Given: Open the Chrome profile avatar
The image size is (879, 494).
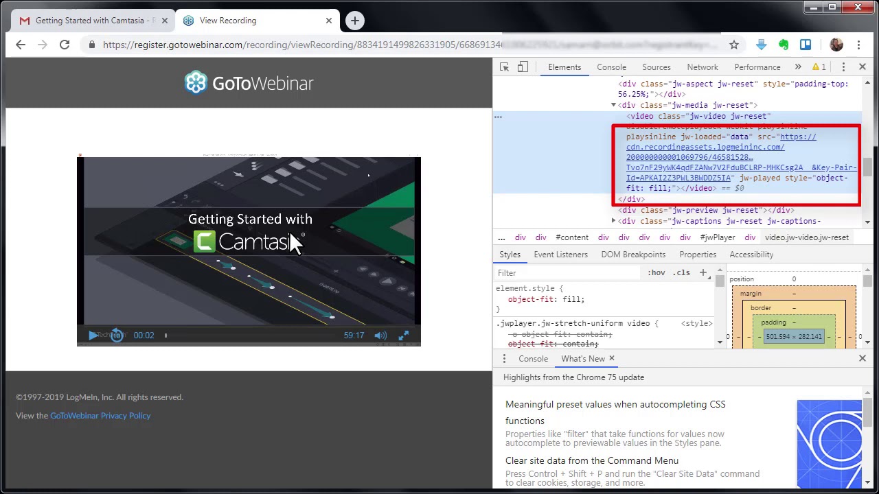Looking at the screenshot, I should point(836,45).
